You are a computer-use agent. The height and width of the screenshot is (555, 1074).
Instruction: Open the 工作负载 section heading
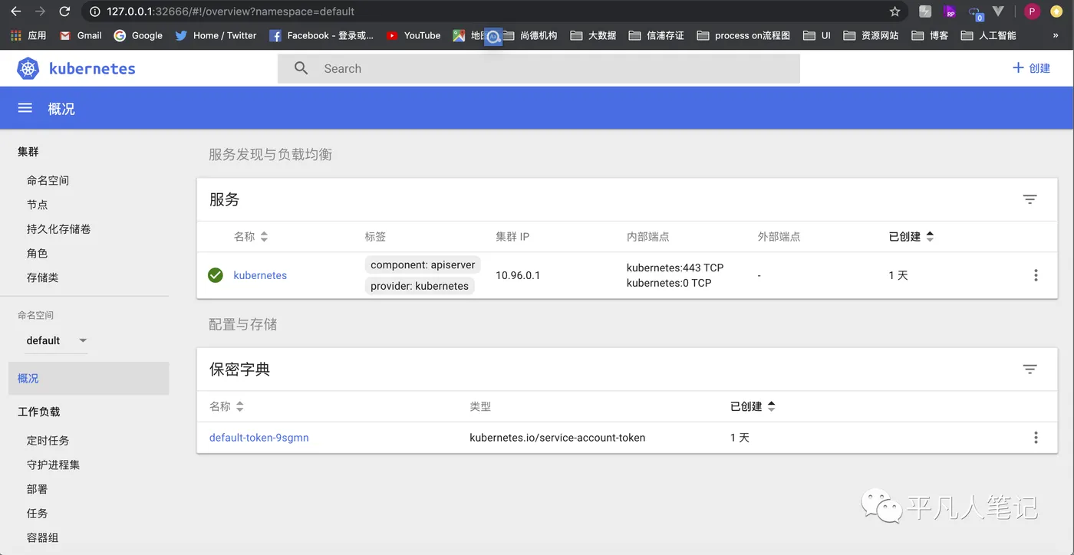[38, 412]
